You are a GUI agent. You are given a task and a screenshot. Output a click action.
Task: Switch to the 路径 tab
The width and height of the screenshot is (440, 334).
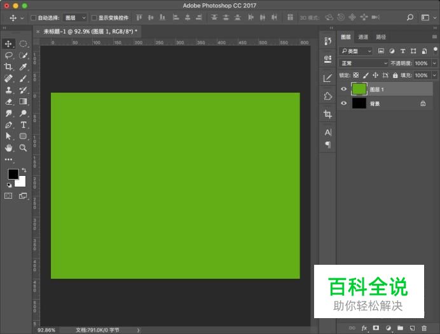[381, 37]
